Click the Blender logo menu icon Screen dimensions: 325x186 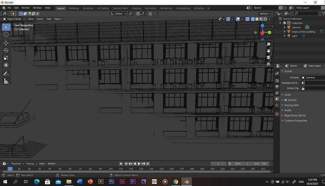click(4, 8)
